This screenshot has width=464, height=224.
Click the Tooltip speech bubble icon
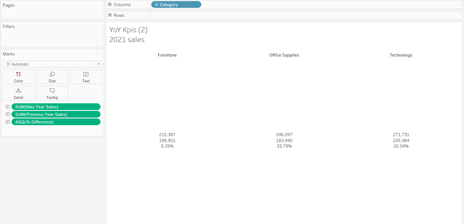(52, 91)
